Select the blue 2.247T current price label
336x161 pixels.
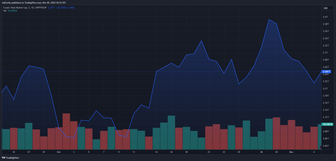(x=327, y=72)
